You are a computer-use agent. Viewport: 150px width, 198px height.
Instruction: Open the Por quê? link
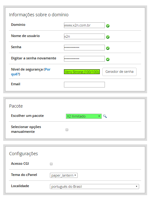coord(31,72)
